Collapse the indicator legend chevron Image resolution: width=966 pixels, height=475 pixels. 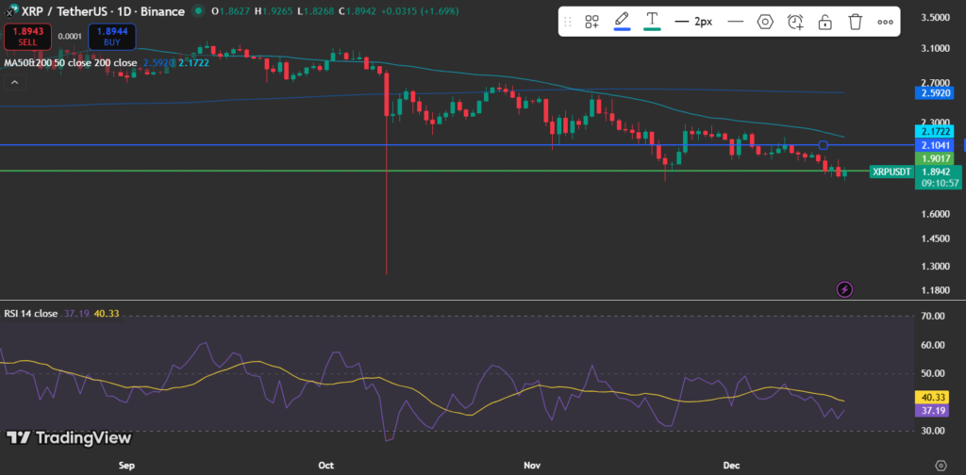coord(15,82)
